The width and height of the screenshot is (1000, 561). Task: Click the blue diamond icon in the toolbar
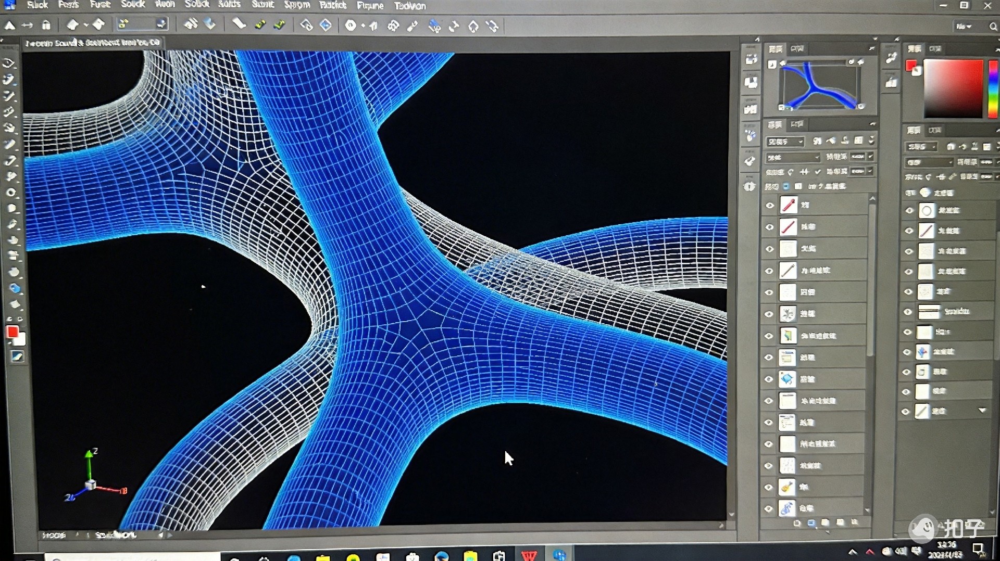coord(326,25)
